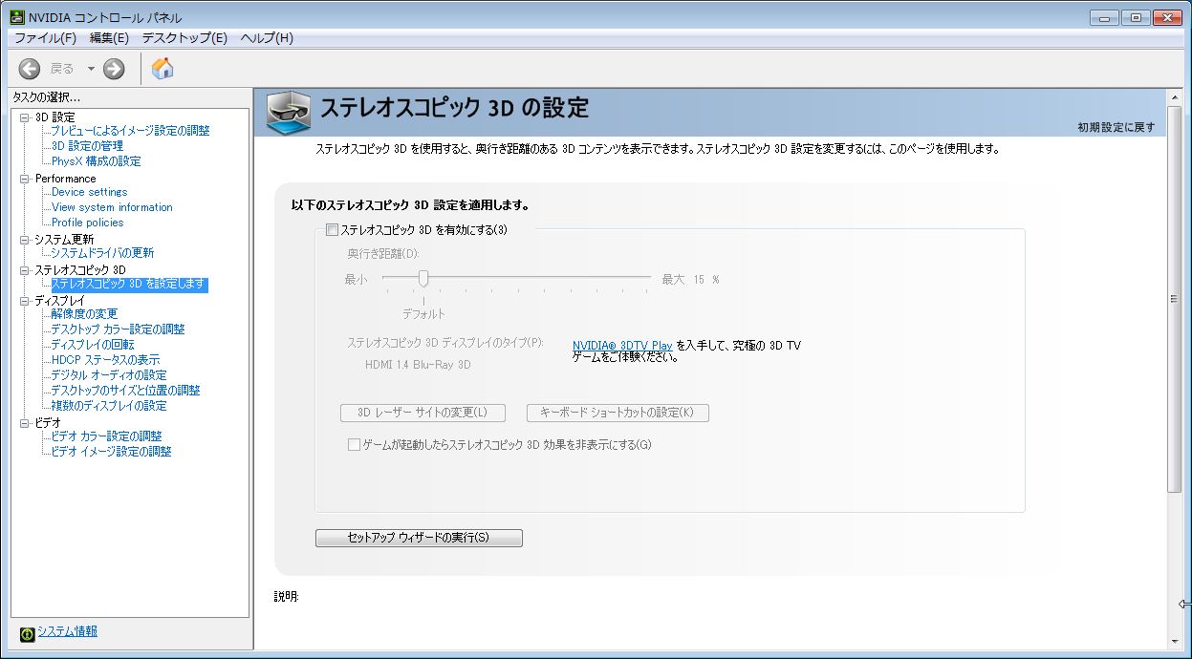The height and width of the screenshot is (659, 1192).
Task: Select Device settings tree item
Action: pyautogui.click(x=89, y=192)
